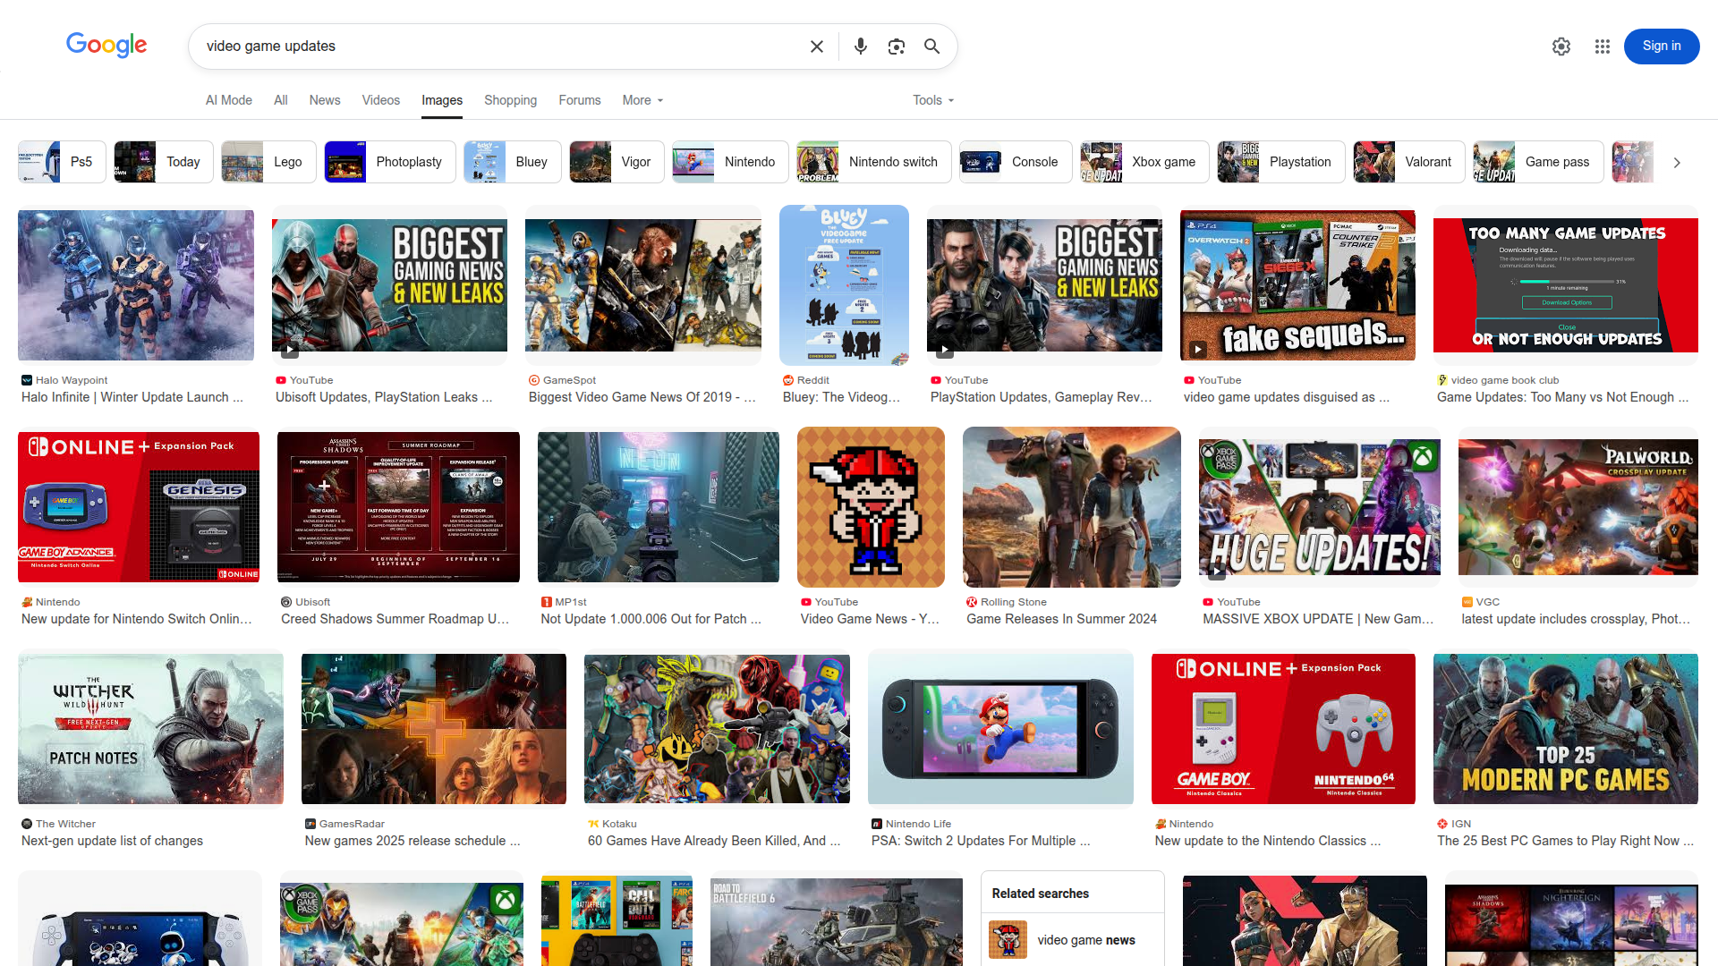
Task: Open The Witcher source favicon
Action: pyautogui.click(x=27, y=824)
